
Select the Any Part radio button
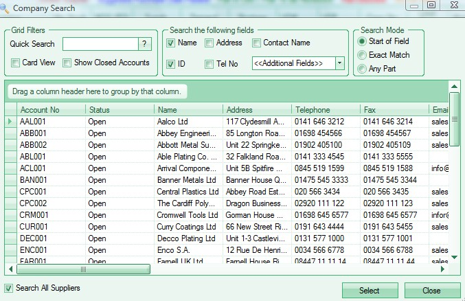[362, 68]
